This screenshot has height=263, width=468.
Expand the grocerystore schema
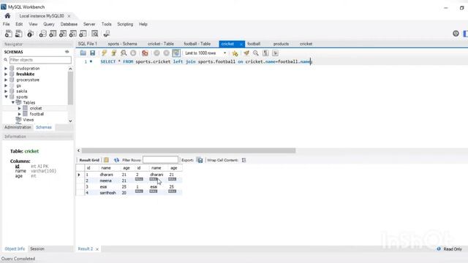point(6,80)
